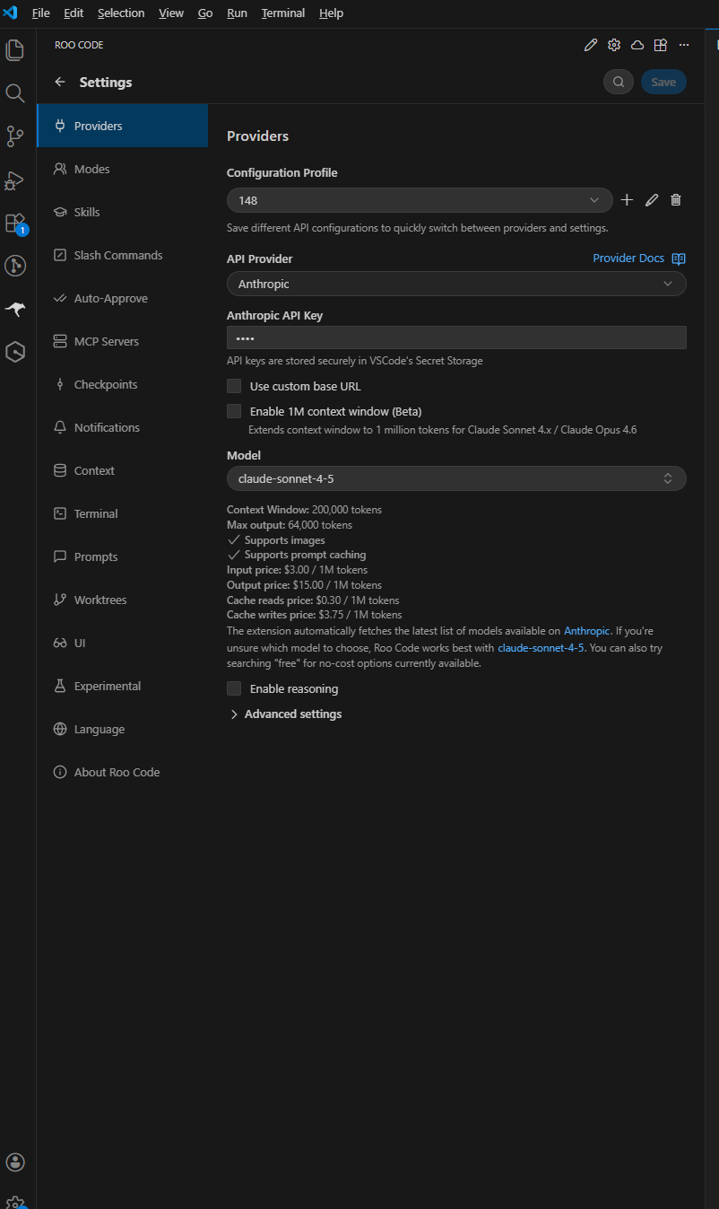Image resolution: width=719 pixels, height=1209 pixels.
Task: Delete the configuration profile using trash icon
Action: pos(676,200)
